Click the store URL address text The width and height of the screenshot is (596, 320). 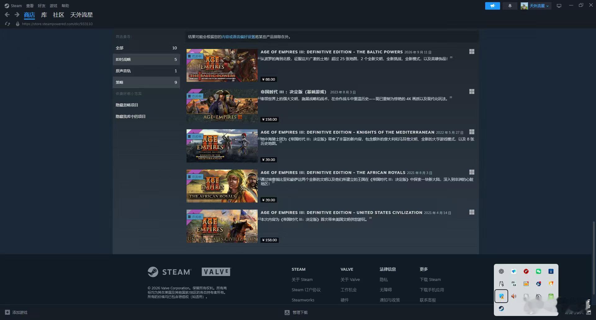coord(57,24)
